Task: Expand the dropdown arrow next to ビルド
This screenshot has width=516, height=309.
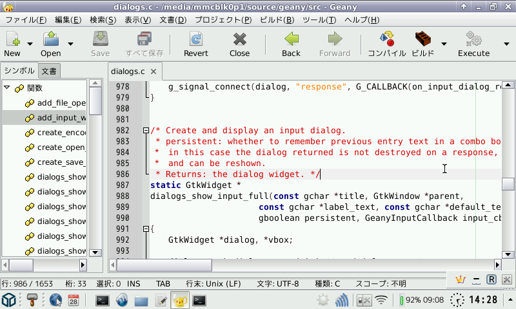Action: tap(444, 44)
